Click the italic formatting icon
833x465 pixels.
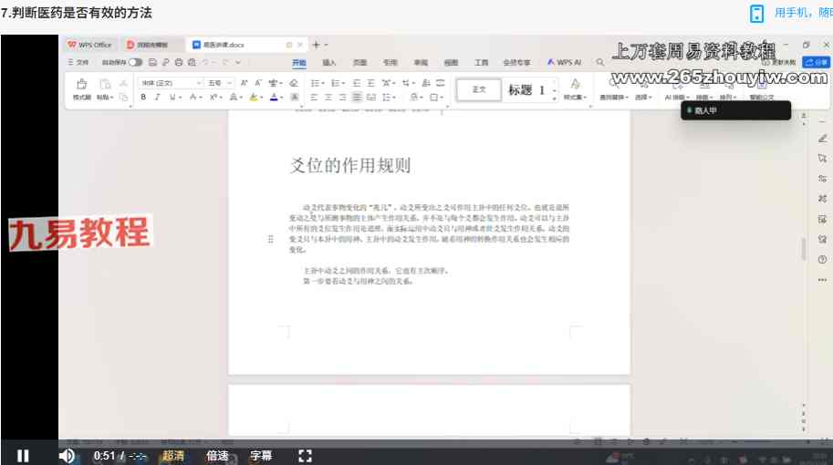[157, 97]
